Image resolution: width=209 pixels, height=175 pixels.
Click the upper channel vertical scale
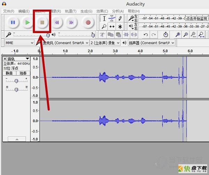[x=35, y=77]
